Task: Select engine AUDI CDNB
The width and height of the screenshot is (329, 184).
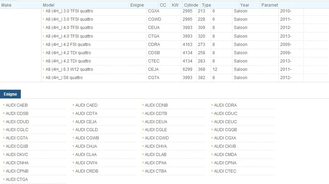Action: tap(156, 105)
